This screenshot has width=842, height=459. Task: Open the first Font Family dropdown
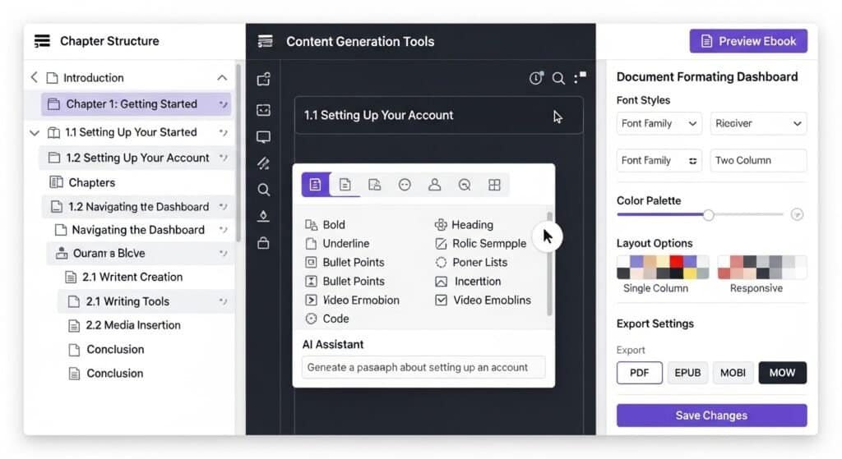click(659, 123)
